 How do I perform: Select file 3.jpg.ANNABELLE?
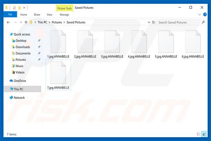pyautogui.click(x=112, y=44)
